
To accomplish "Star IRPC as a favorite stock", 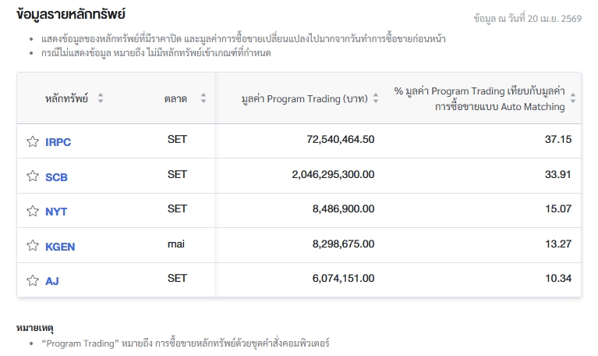I will tap(33, 141).
